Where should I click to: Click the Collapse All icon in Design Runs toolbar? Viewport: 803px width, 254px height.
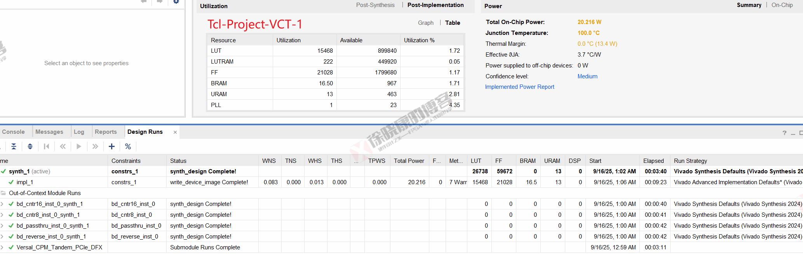click(x=14, y=146)
